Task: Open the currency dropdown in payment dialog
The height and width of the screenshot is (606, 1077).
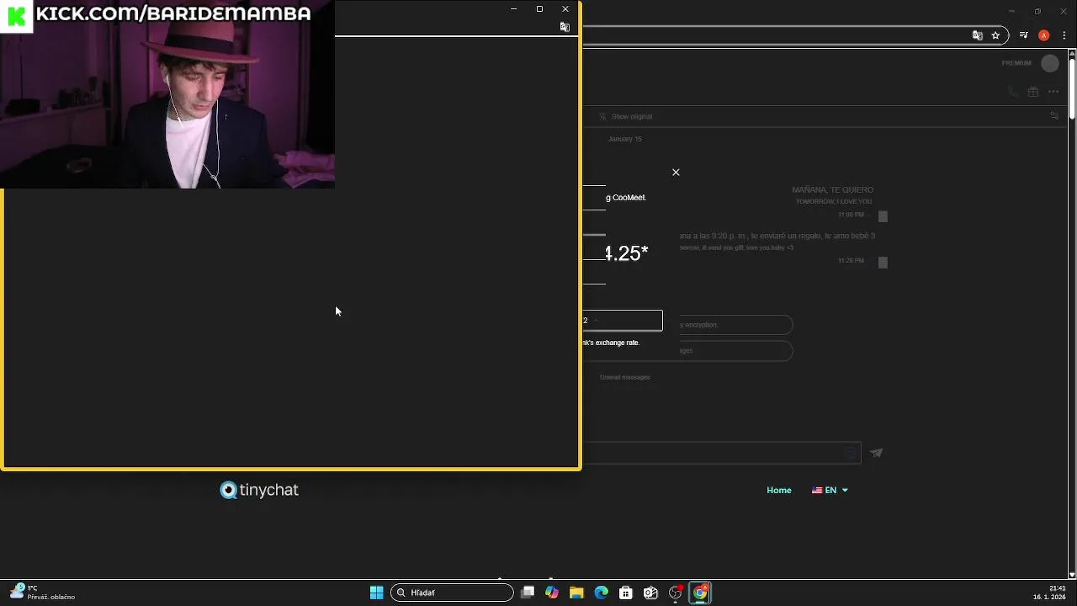Action: pos(623,321)
